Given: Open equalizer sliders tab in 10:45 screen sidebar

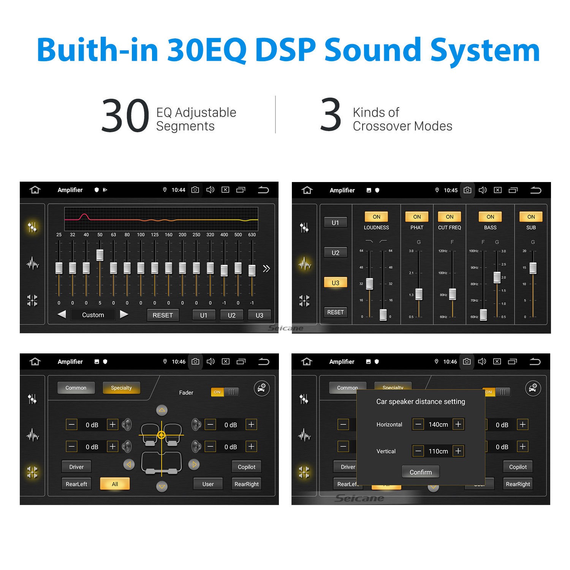Looking at the screenshot, I should tap(304, 228).
